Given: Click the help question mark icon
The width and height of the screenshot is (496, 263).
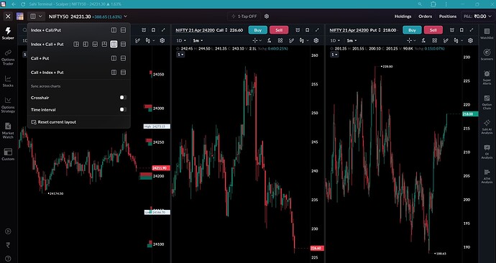Looking at the screenshot, I should tap(8, 259).
